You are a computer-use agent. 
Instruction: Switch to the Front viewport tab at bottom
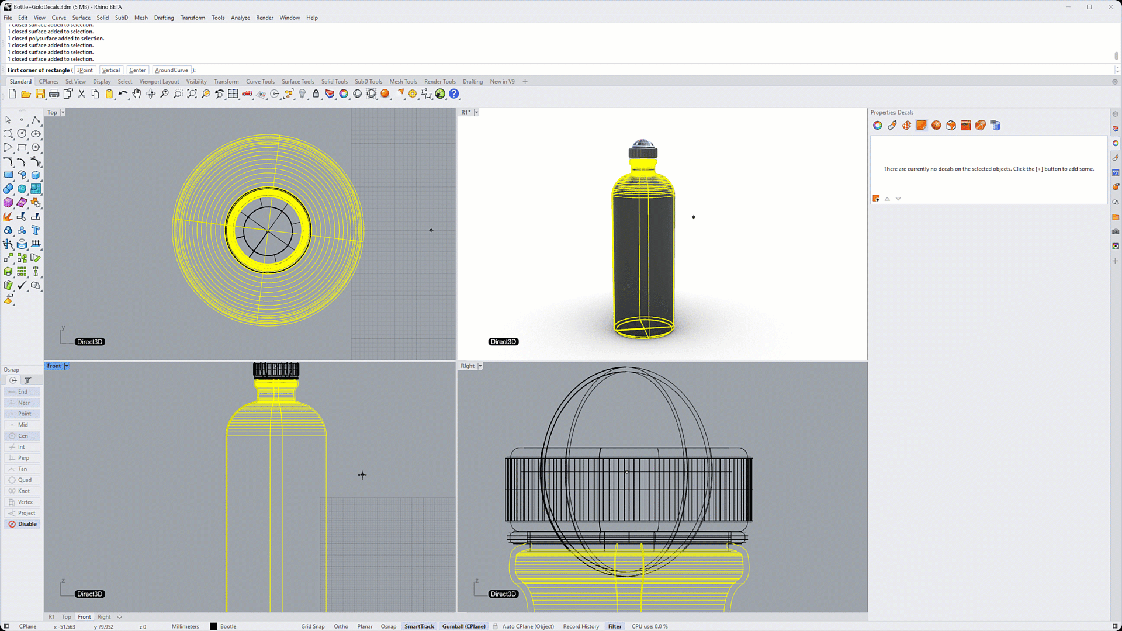coord(85,617)
